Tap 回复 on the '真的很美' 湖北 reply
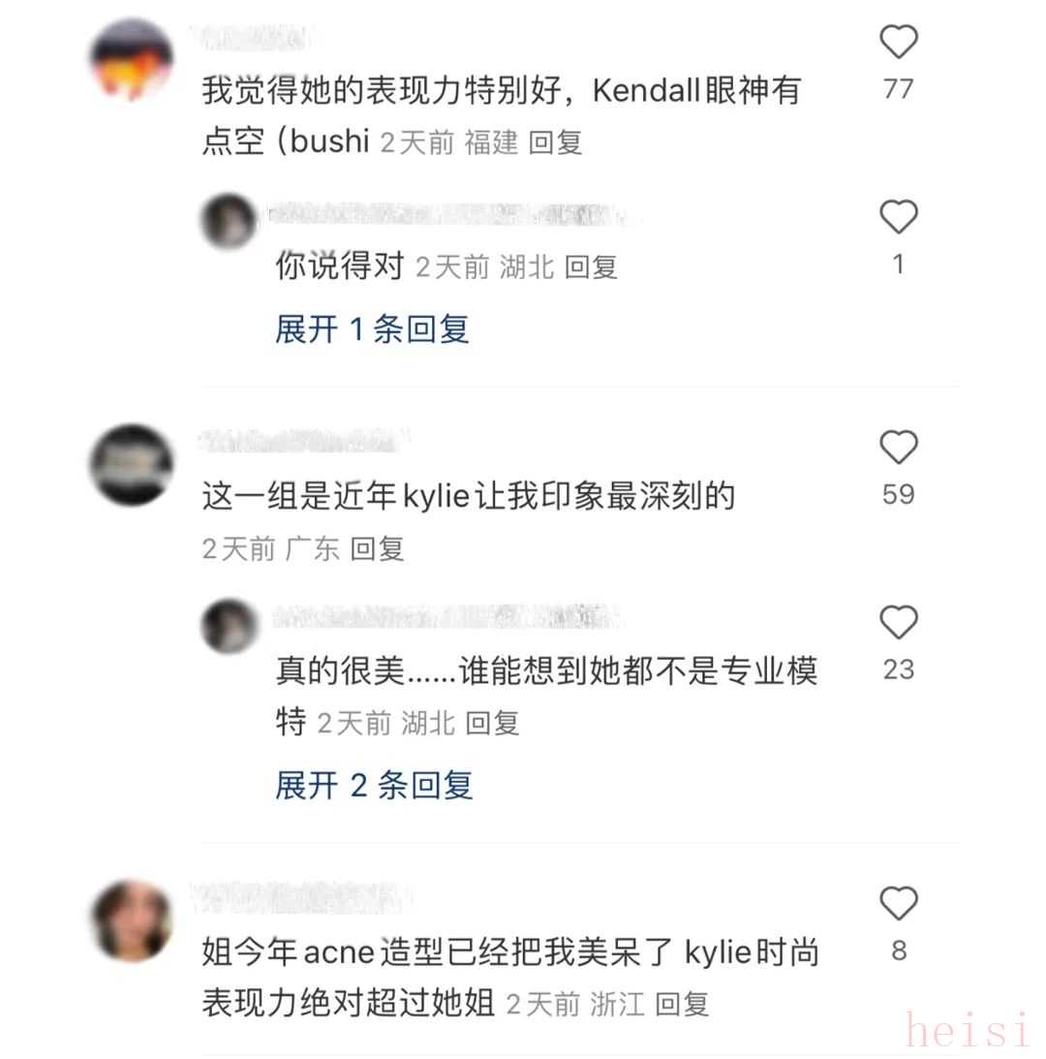The height and width of the screenshot is (1059, 1046). [492, 724]
